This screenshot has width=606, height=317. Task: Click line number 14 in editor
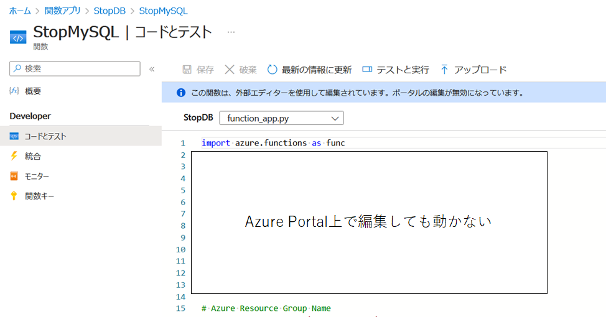181,297
